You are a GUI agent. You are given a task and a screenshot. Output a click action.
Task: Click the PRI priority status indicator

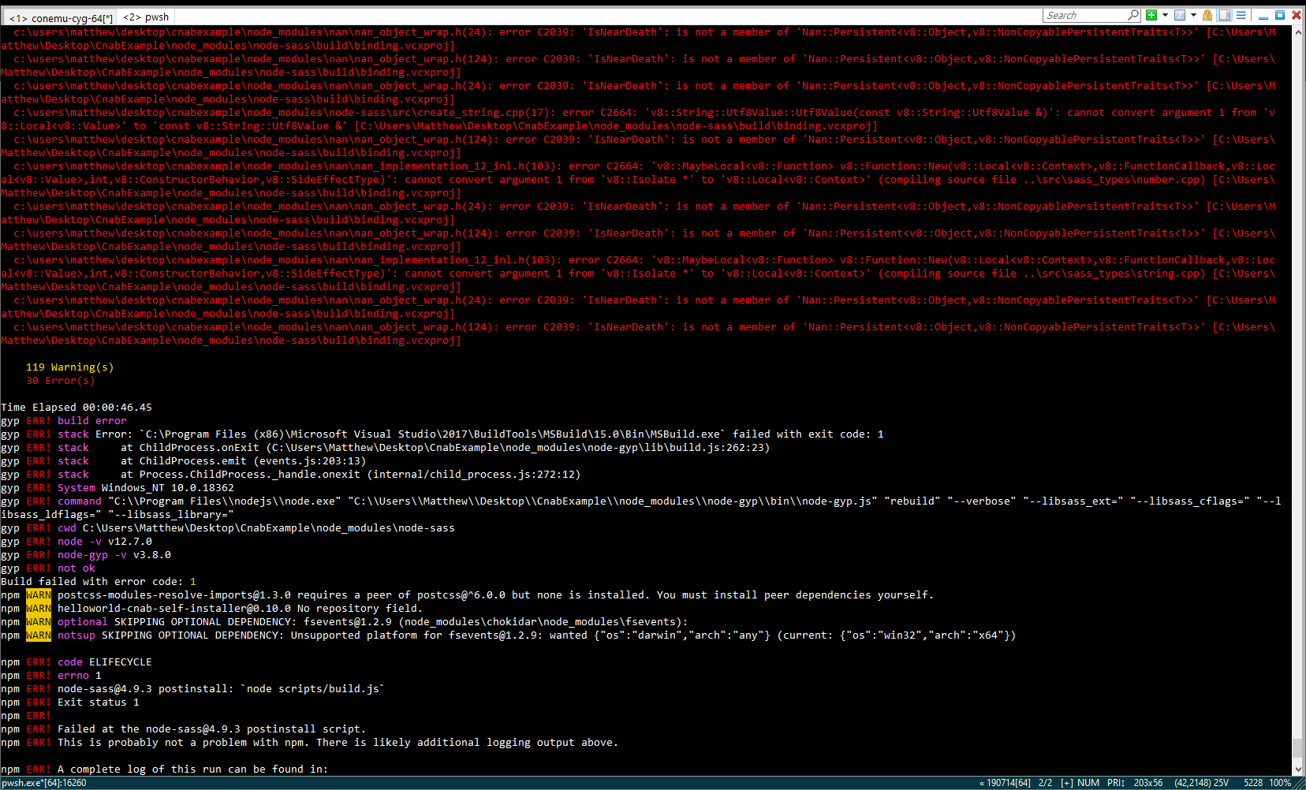(x=1115, y=783)
